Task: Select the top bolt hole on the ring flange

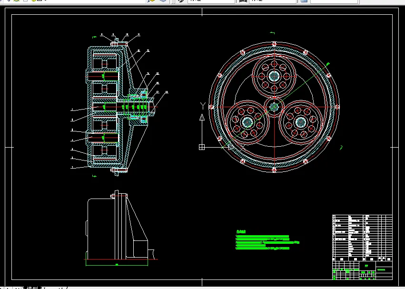Action: pyautogui.click(x=274, y=44)
